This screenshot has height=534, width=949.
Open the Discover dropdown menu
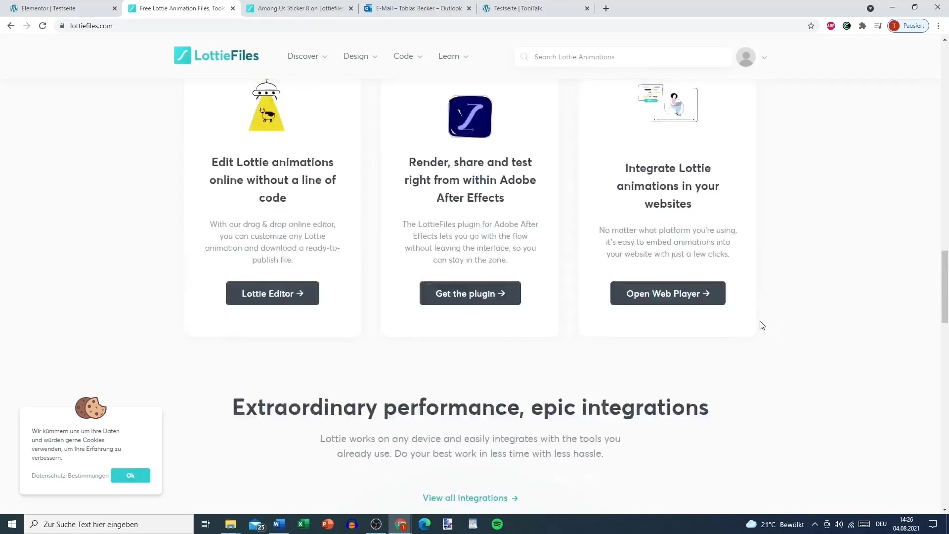(x=307, y=56)
